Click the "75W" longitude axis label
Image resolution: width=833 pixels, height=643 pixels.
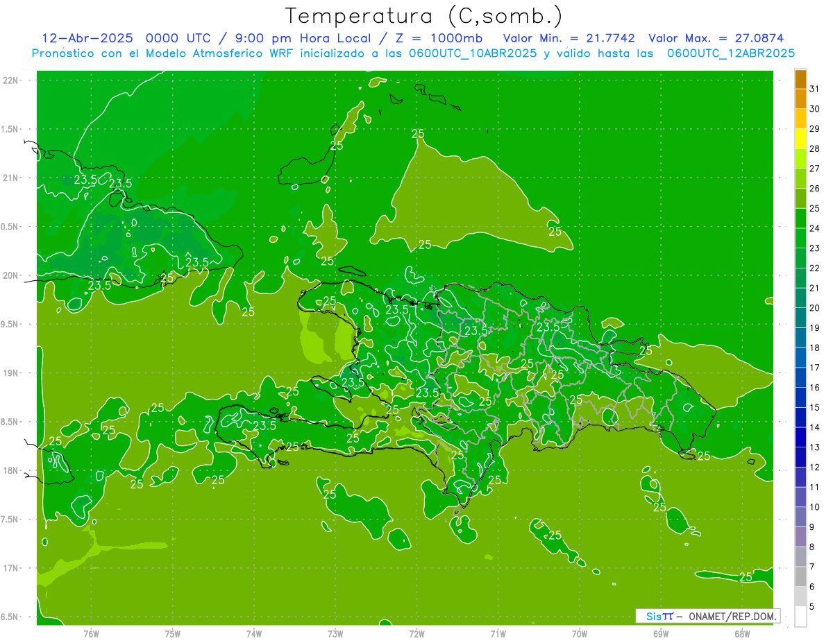[x=173, y=633]
